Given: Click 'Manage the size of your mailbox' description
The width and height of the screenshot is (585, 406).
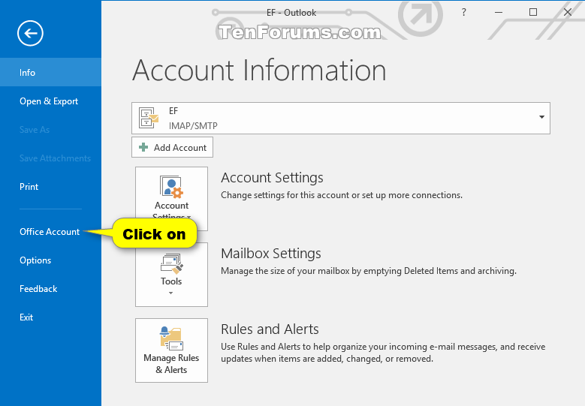Looking at the screenshot, I should [x=369, y=271].
